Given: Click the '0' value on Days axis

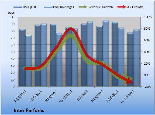Looking at the screenshot, I should 13,87.
